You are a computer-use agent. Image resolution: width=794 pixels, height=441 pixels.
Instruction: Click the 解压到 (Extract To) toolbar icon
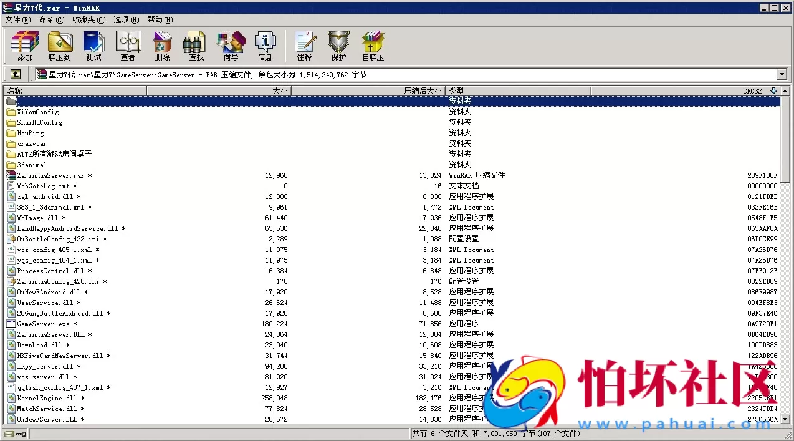tap(60, 45)
